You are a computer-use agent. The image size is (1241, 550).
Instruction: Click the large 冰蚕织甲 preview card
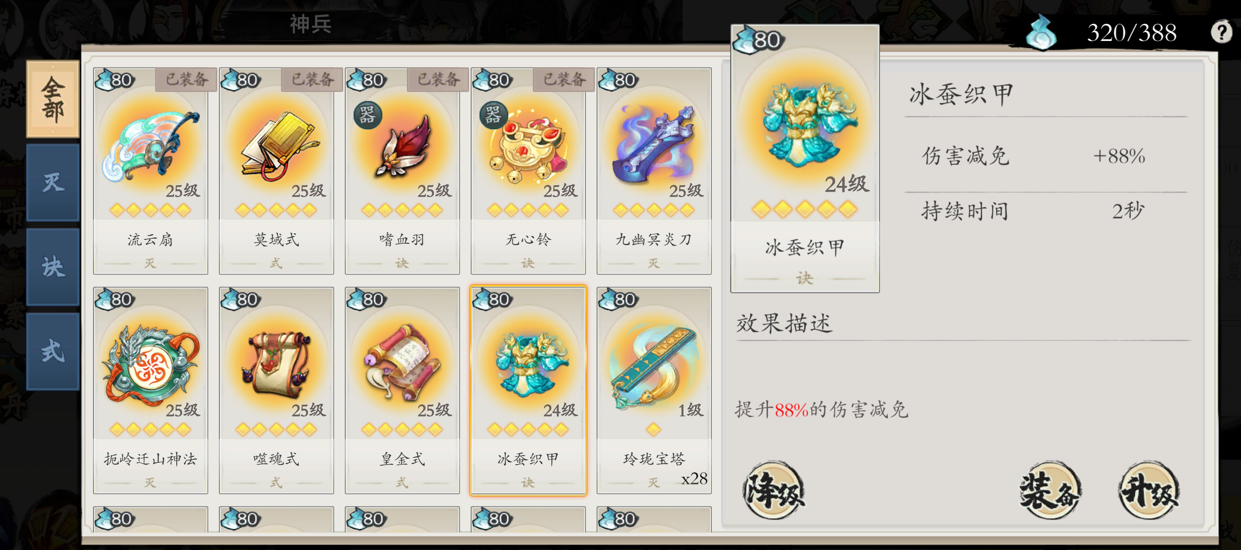point(805,159)
